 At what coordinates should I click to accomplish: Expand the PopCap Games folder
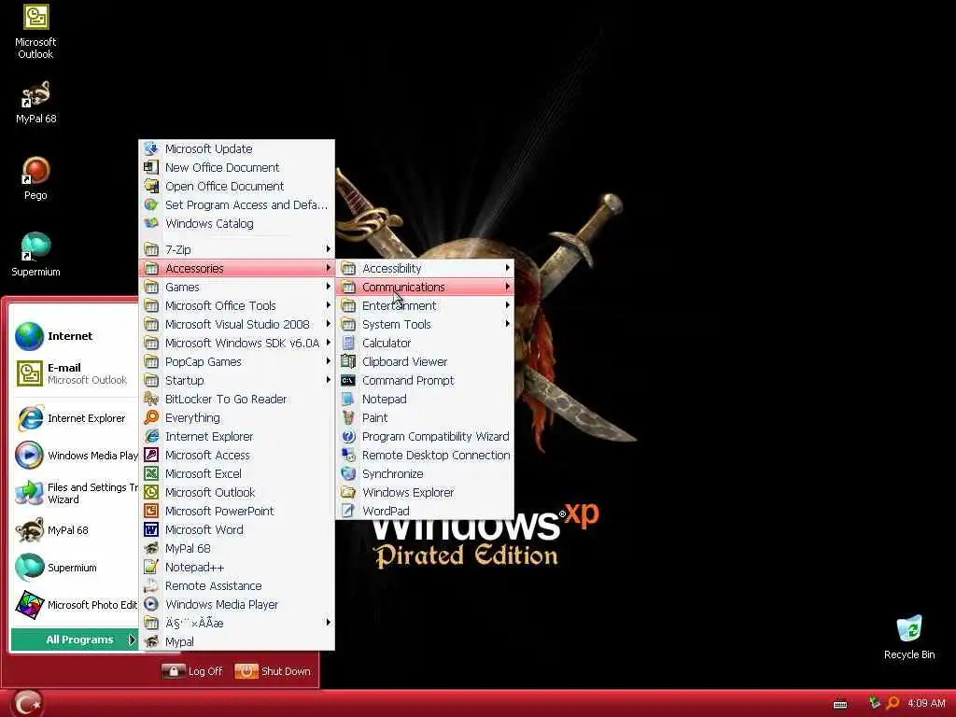tap(236, 361)
